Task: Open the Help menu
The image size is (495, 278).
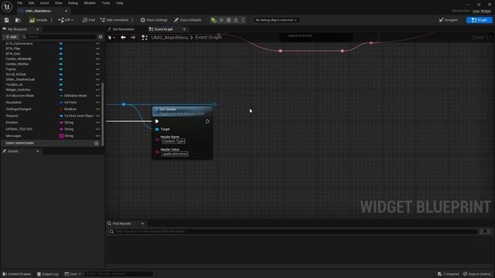Action: [119, 3]
